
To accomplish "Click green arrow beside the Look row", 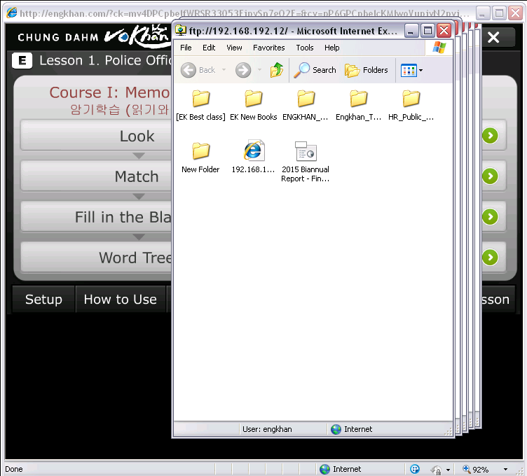I will pos(491,136).
